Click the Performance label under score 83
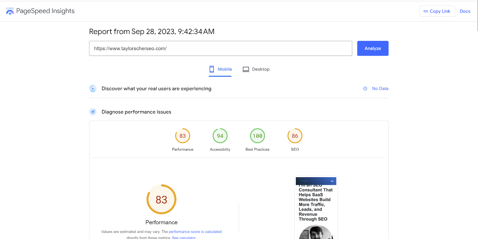This screenshot has width=478, height=239. [183, 149]
